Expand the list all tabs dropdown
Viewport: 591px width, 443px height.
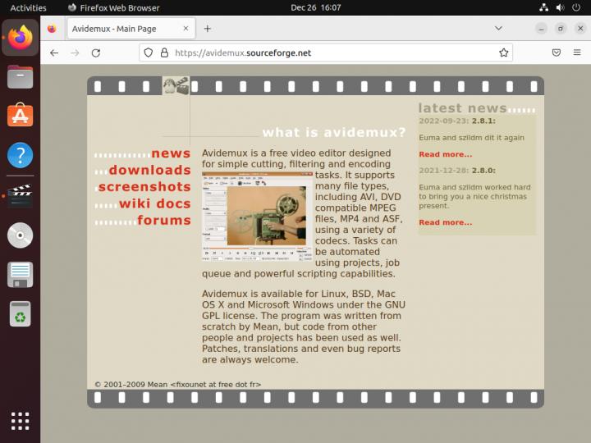click(x=498, y=28)
